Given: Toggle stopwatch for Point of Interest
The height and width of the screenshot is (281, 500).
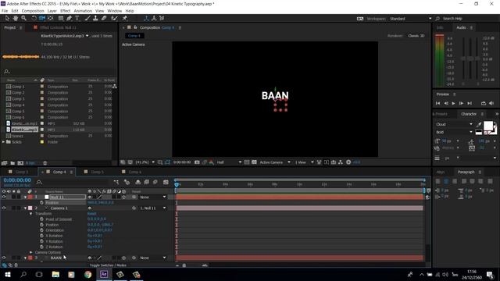Looking at the screenshot, I should pos(41,219).
